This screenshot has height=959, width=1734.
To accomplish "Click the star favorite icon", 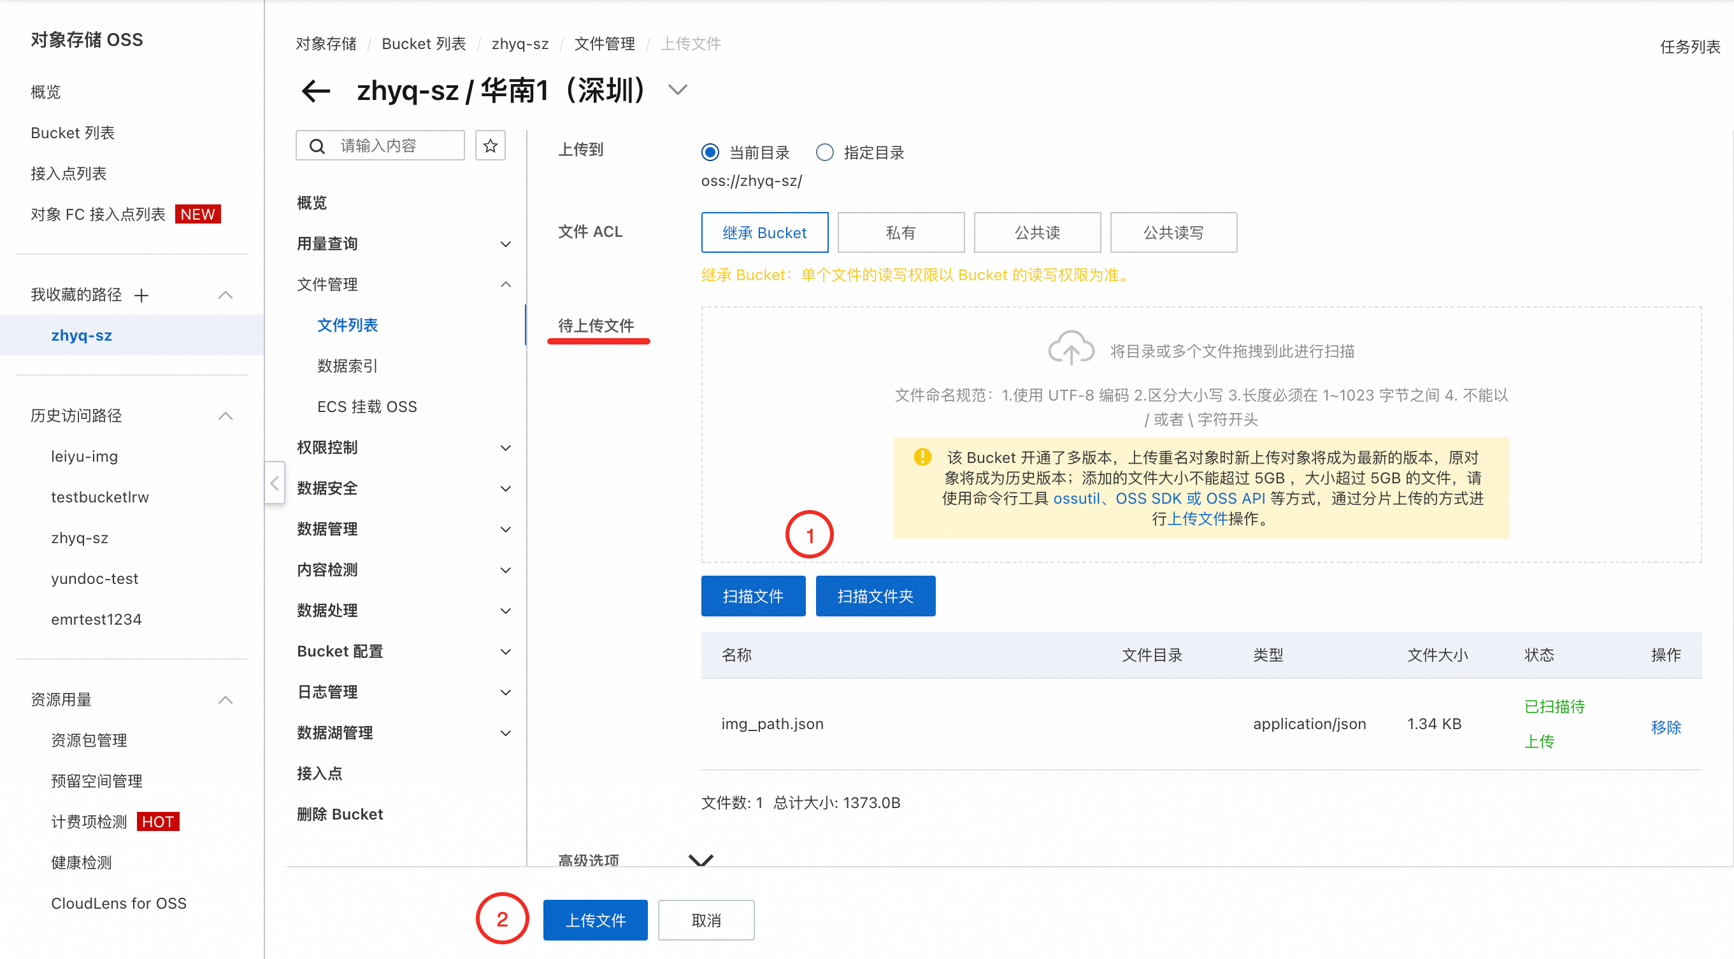I will 490,145.
